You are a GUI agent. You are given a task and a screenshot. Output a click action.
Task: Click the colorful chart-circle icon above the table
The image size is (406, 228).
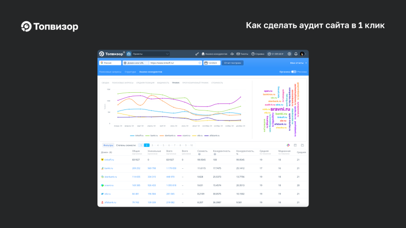pos(288,145)
